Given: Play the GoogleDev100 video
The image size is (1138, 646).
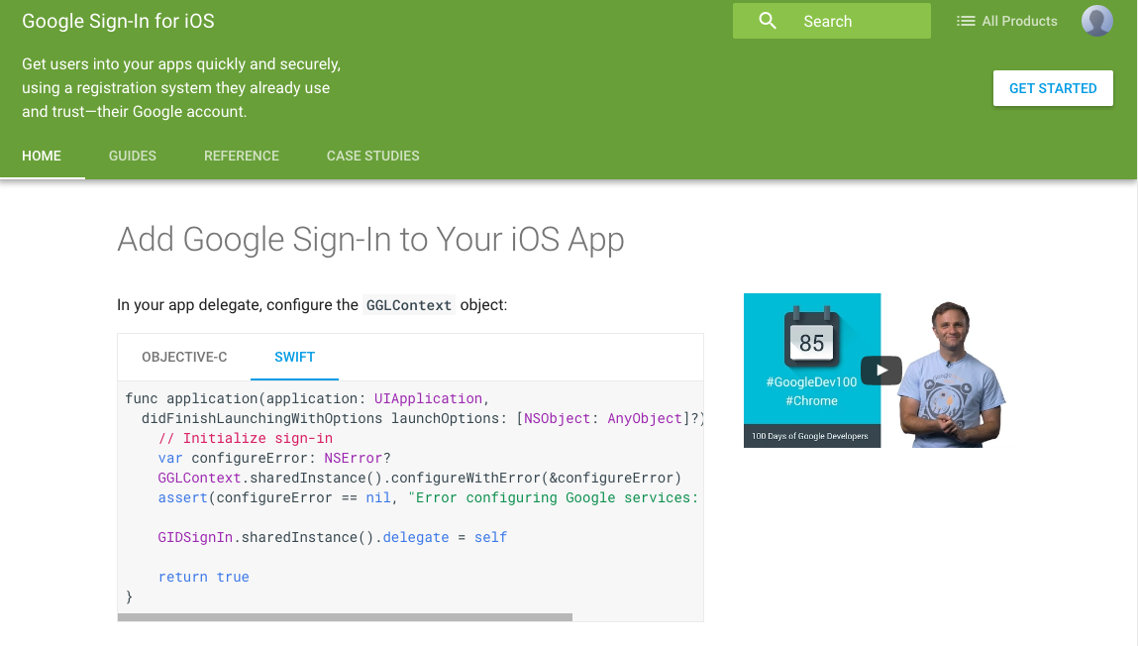Looking at the screenshot, I should (880, 371).
